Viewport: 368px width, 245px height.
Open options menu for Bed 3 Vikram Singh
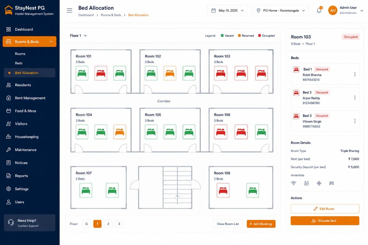pyautogui.click(x=355, y=121)
